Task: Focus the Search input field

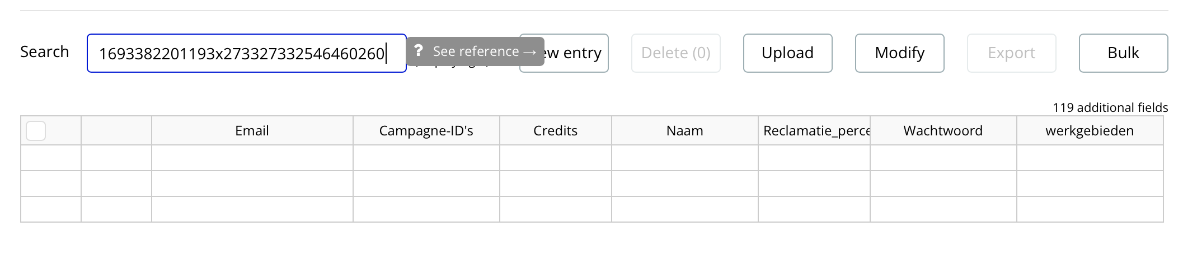Action: [246, 53]
